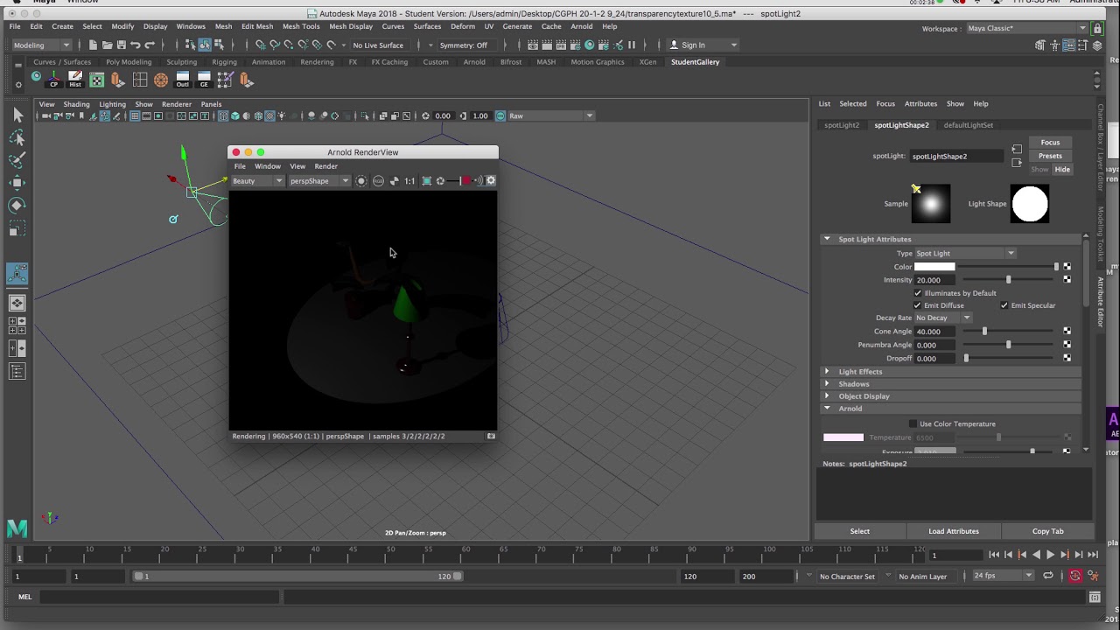1120x630 pixels.
Task: Click the New Scene icon
Action: (x=93, y=45)
